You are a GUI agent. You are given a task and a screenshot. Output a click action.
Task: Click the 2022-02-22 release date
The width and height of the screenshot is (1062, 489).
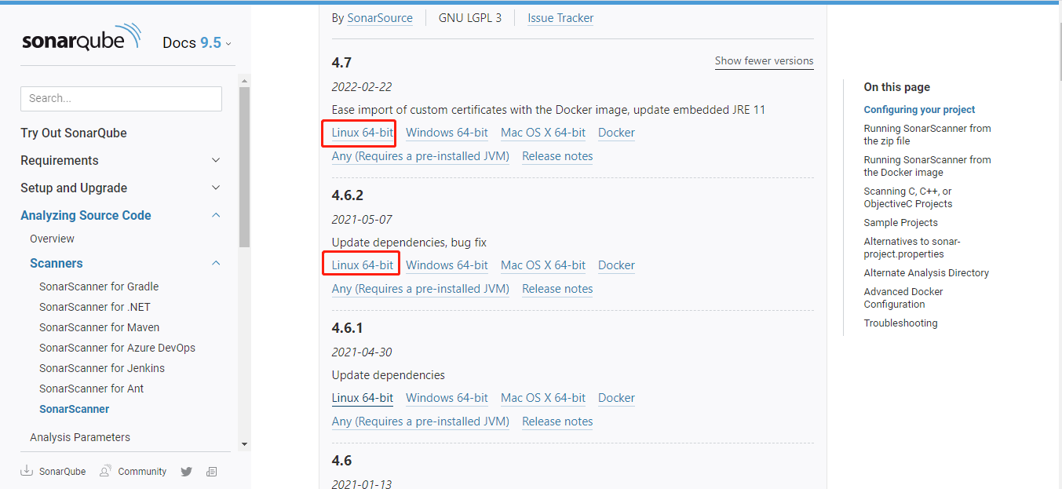click(362, 86)
